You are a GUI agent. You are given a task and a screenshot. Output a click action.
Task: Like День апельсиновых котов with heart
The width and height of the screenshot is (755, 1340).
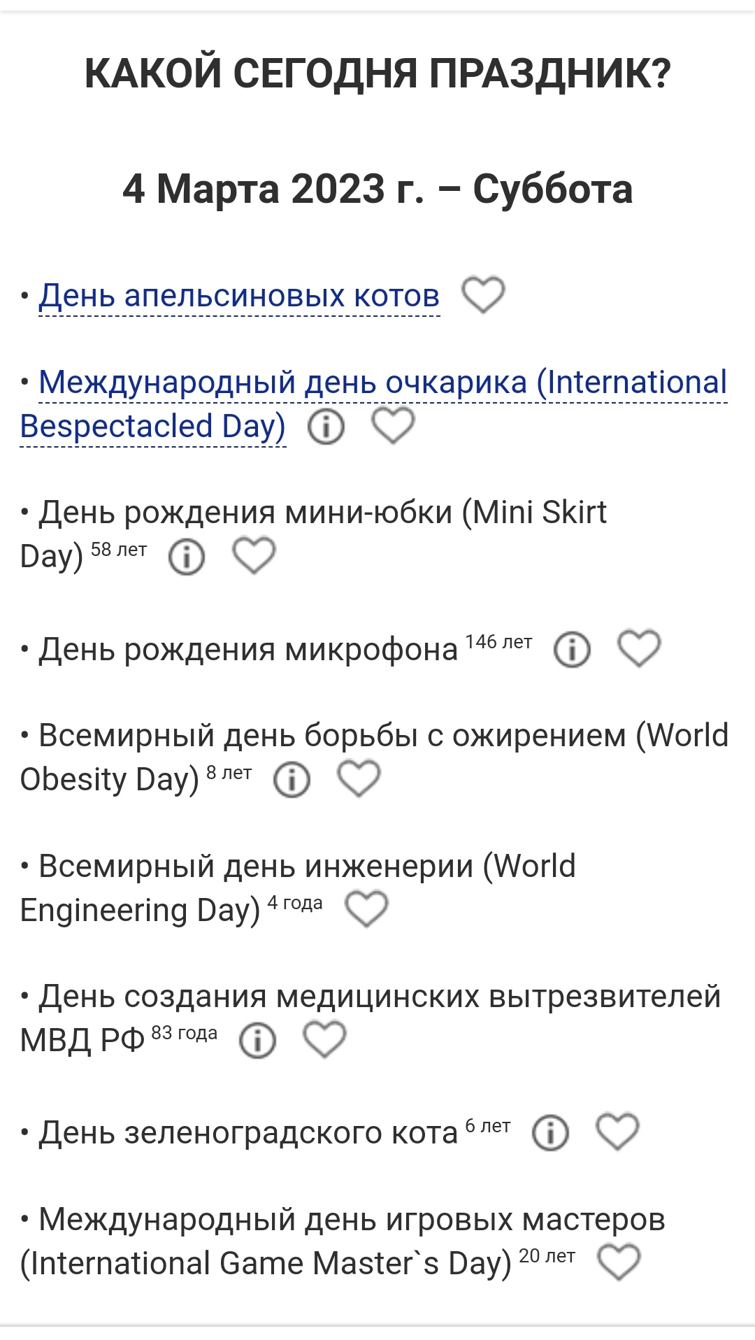[483, 294]
